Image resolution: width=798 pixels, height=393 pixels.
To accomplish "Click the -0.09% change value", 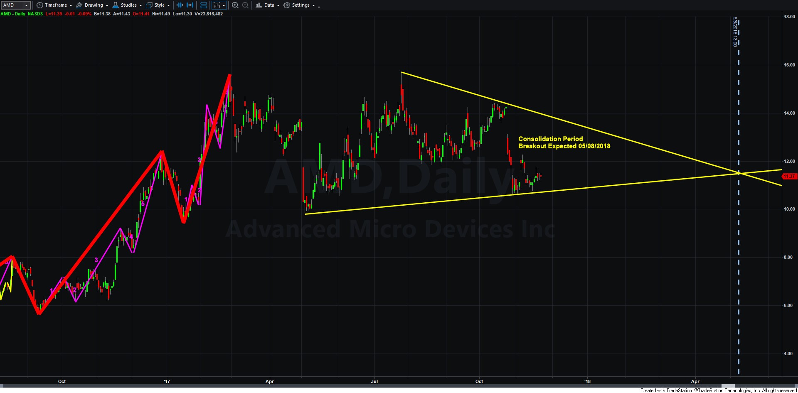I will point(84,14).
